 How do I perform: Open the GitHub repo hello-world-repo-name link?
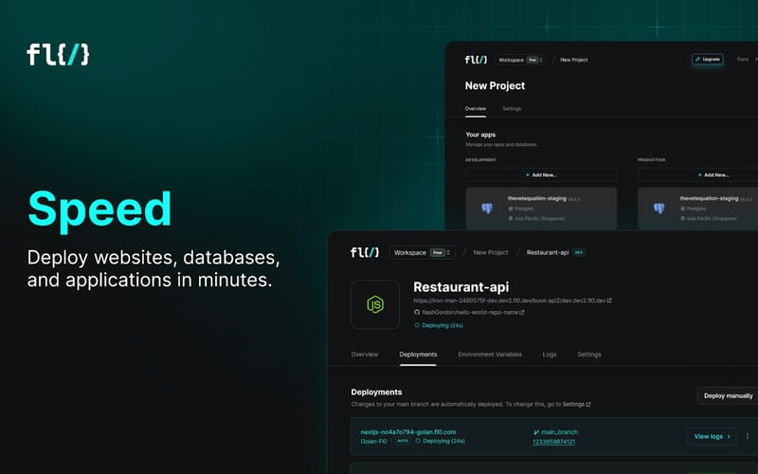click(473, 313)
